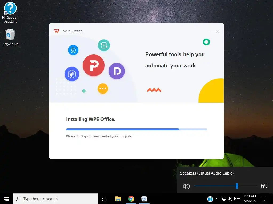The height and width of the screenshot is (204, 273).
Task: Show hidden system tray icons
Action: click(217, 199)
